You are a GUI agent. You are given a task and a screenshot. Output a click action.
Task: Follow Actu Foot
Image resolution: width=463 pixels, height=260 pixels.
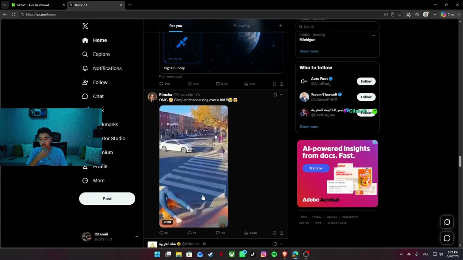point(366,81)
